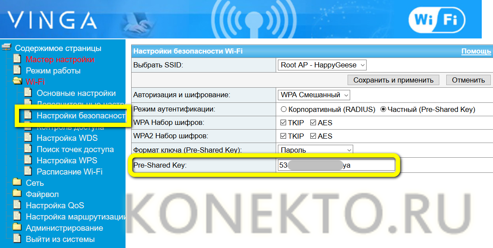
Task: Click the page icon beside Настройка WDS
Action: click(28, 138)
